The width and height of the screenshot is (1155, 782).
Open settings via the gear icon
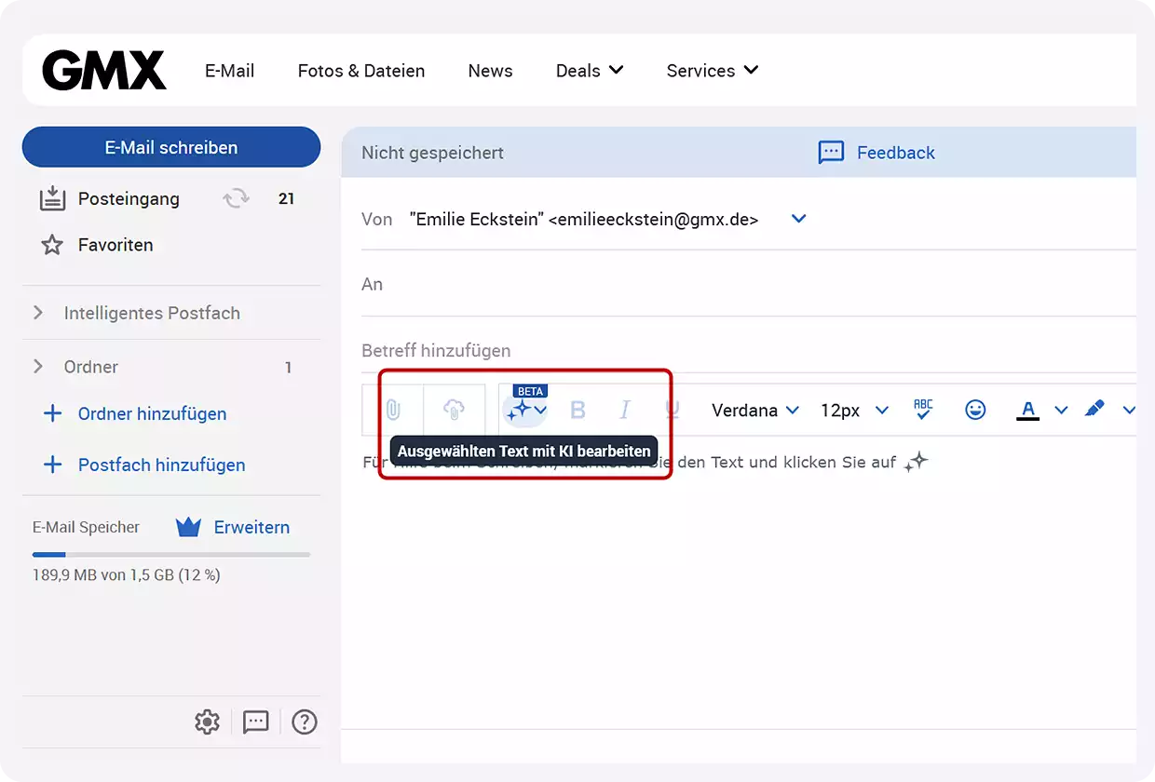[x=207, y=721]
